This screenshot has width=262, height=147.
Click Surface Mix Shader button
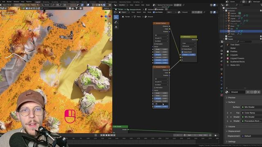[252, 107]
